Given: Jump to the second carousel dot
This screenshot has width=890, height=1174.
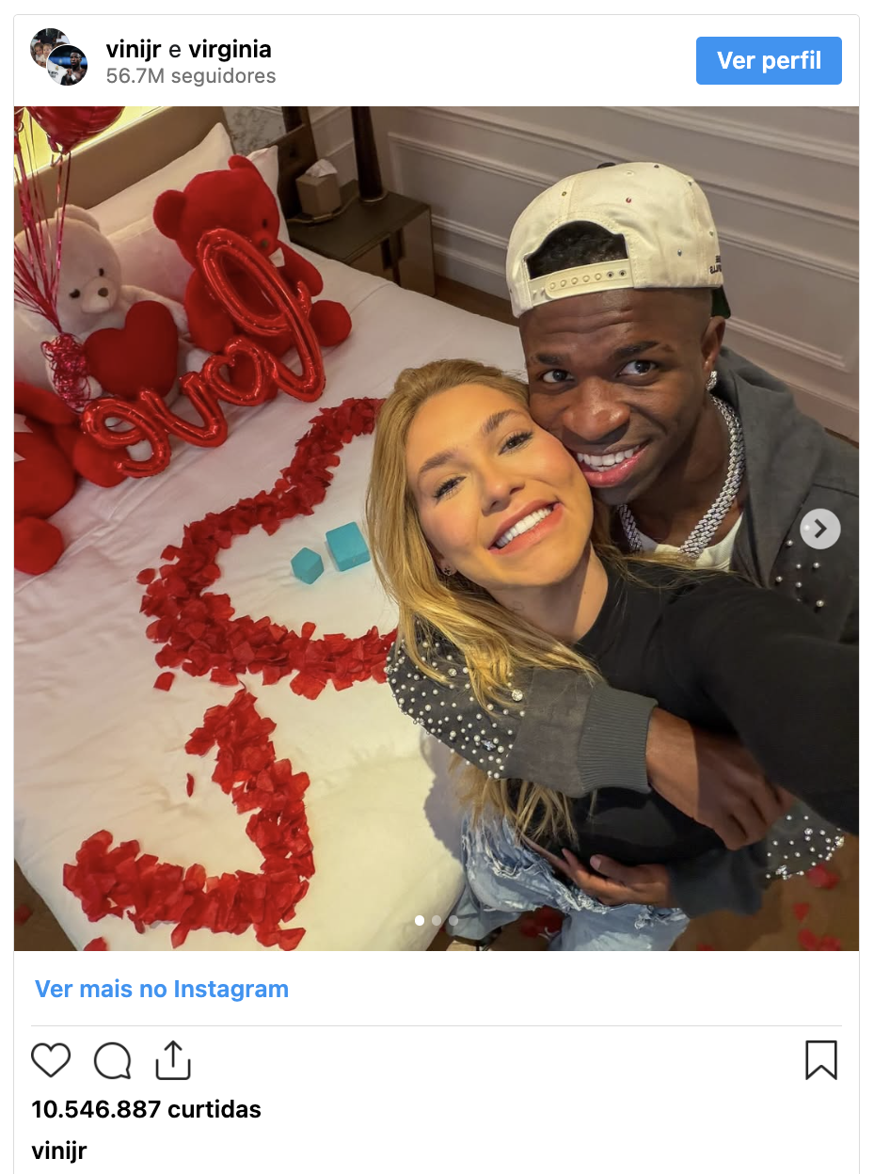Looking at the screenshot, I should coord(437,920).
